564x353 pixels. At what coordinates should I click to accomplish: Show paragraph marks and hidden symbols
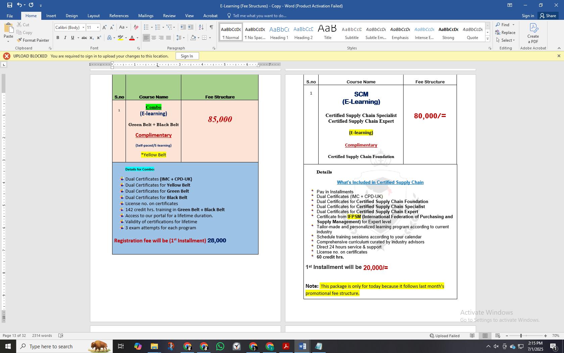[x=211, y=27]
